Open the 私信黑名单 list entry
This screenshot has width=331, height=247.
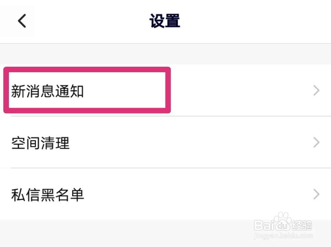(x=165, y=194)
